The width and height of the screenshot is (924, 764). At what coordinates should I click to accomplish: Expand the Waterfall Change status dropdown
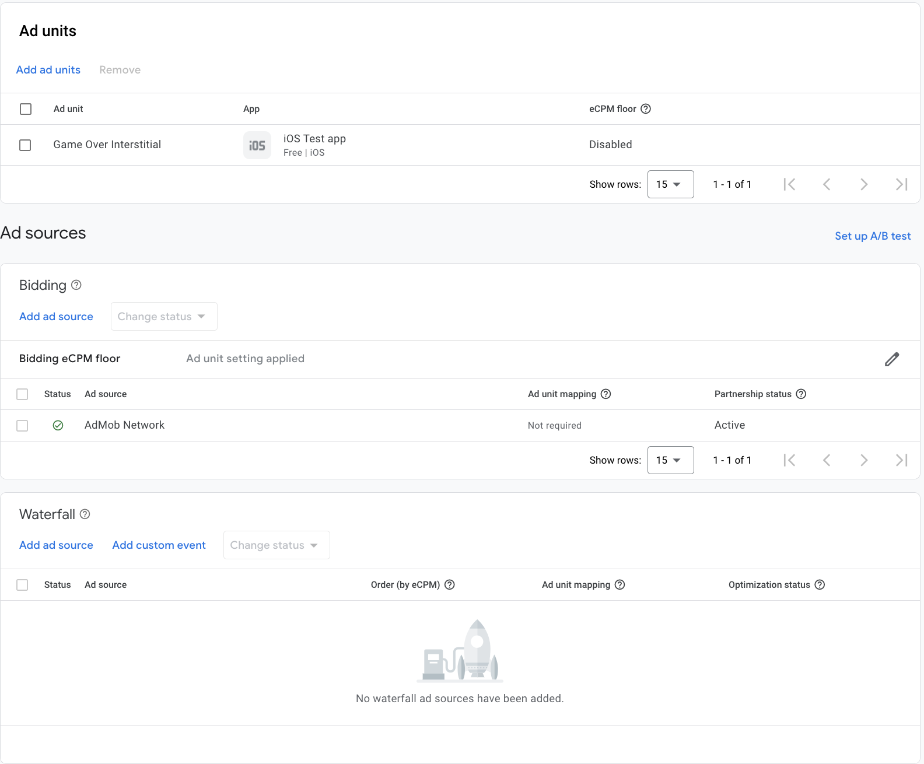click(276, 545)
